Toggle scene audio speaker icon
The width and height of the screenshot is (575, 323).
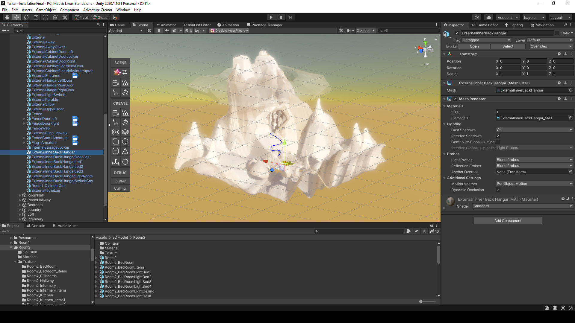pos(167,31)
